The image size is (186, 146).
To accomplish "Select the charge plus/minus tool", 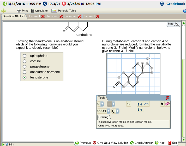I will (128, 104).
